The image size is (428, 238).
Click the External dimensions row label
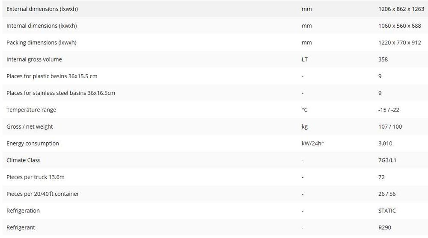click(x=42, y=9)
